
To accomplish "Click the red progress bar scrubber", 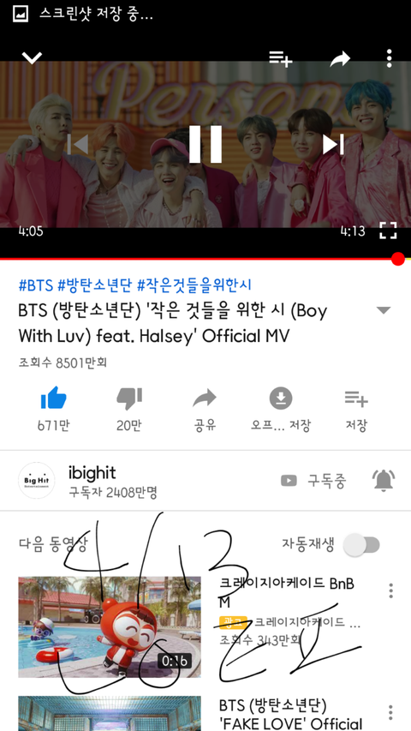I will point(398,259).
